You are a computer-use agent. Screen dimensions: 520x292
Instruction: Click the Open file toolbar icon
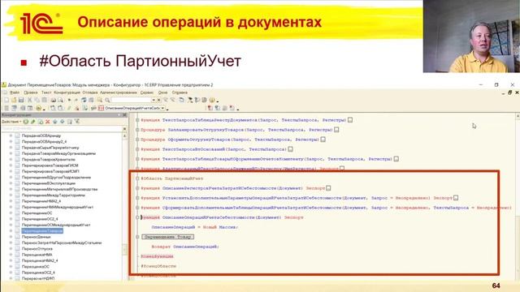[x=14, y=100]
